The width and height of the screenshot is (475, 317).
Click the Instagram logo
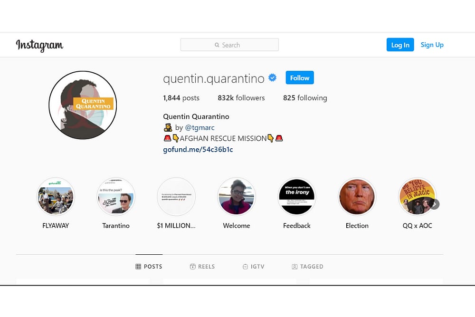[x=39, y=45]
